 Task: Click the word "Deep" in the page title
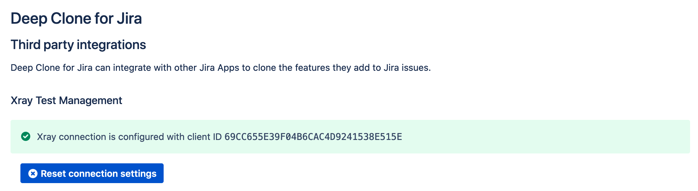29,18
